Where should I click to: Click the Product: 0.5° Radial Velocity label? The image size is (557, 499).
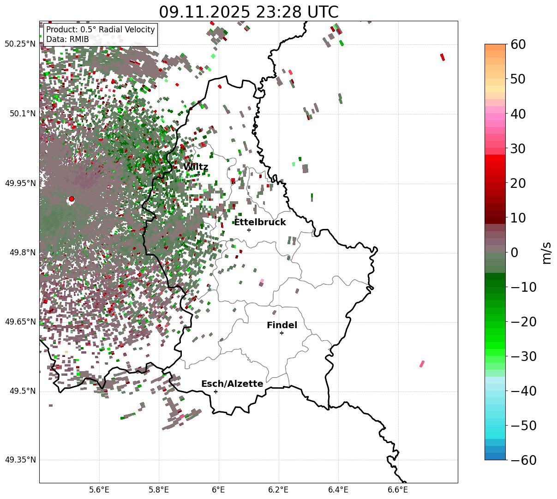101,30
